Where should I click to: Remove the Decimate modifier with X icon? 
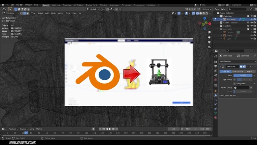250,67
